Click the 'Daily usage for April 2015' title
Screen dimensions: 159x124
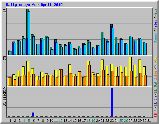[x=34, y=5]
